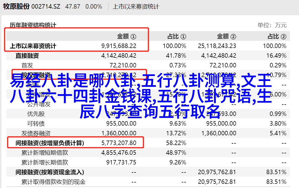Click 4,142,480.42 in the 金额 ① column
This screenshot has height=188, width=299.
point(119,56)
